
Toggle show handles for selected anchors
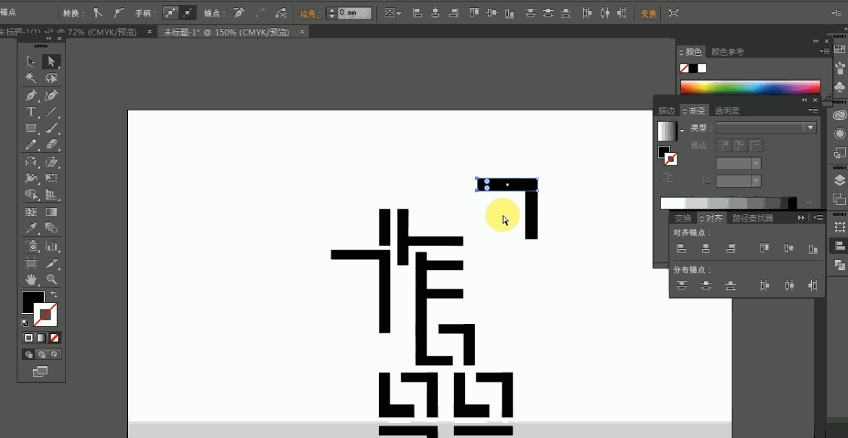pos(170,13)
